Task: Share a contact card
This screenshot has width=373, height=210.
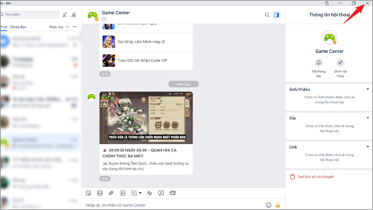Action: pyautogui.click(x=122, y=193)
